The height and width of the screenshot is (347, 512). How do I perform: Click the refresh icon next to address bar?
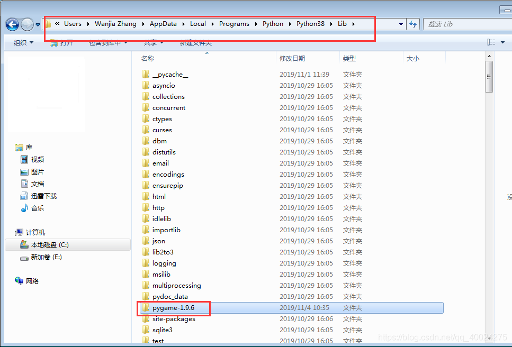tap(413, 23)
